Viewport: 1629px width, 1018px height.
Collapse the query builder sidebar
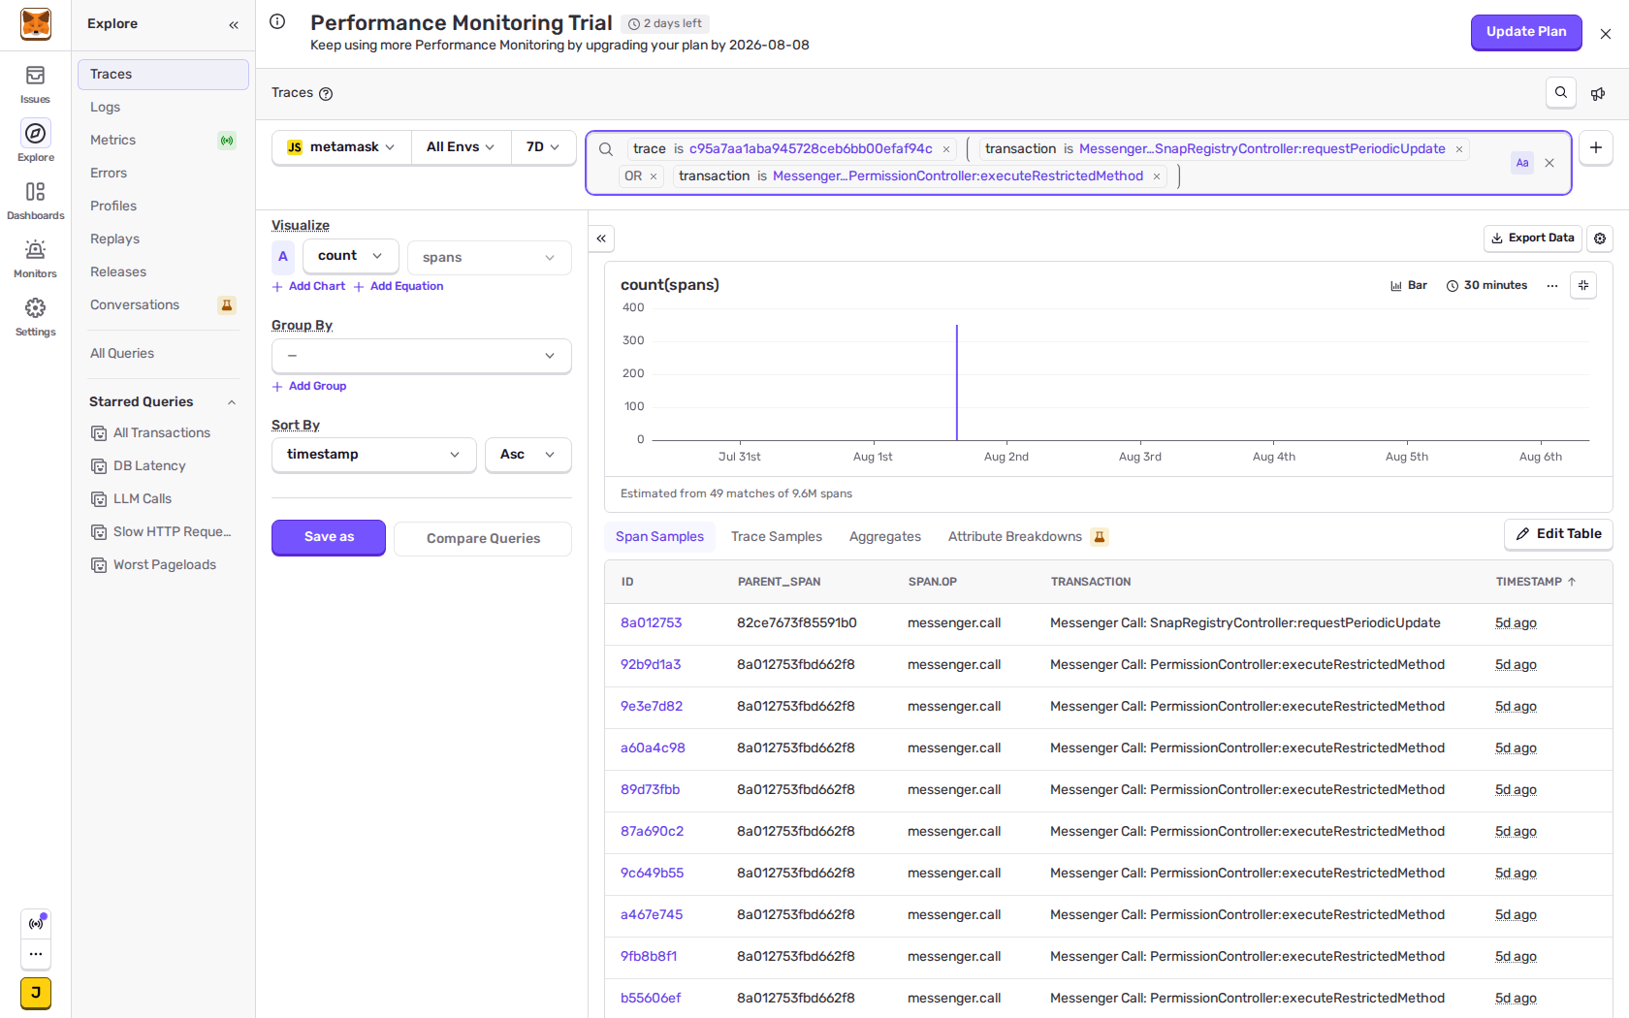(x=601, y=239)
